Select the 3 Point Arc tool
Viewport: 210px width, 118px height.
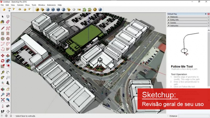click(x=3, y=49)
